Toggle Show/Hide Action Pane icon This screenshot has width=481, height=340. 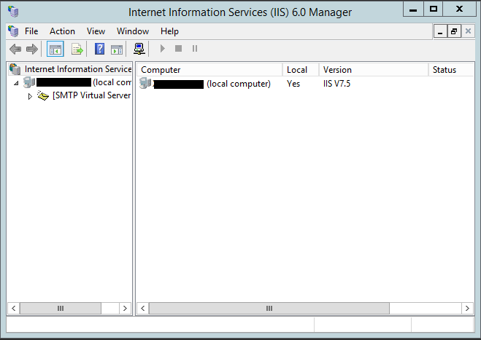coord(117,49)
